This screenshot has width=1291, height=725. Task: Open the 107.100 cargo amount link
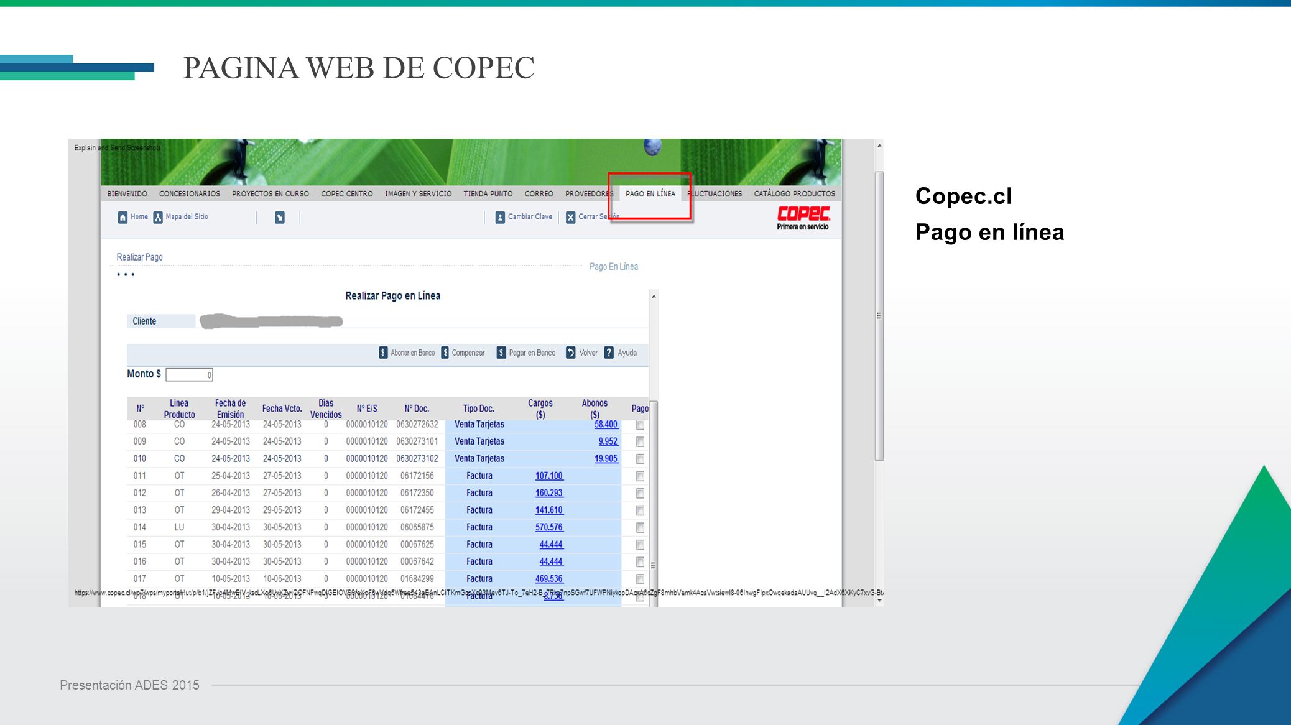coord(549,476)
